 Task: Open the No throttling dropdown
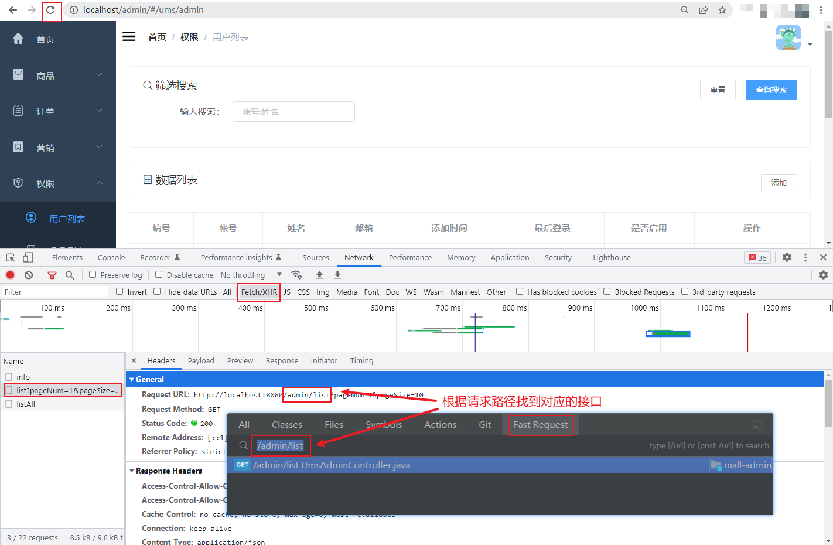click(x=251, y=275)
